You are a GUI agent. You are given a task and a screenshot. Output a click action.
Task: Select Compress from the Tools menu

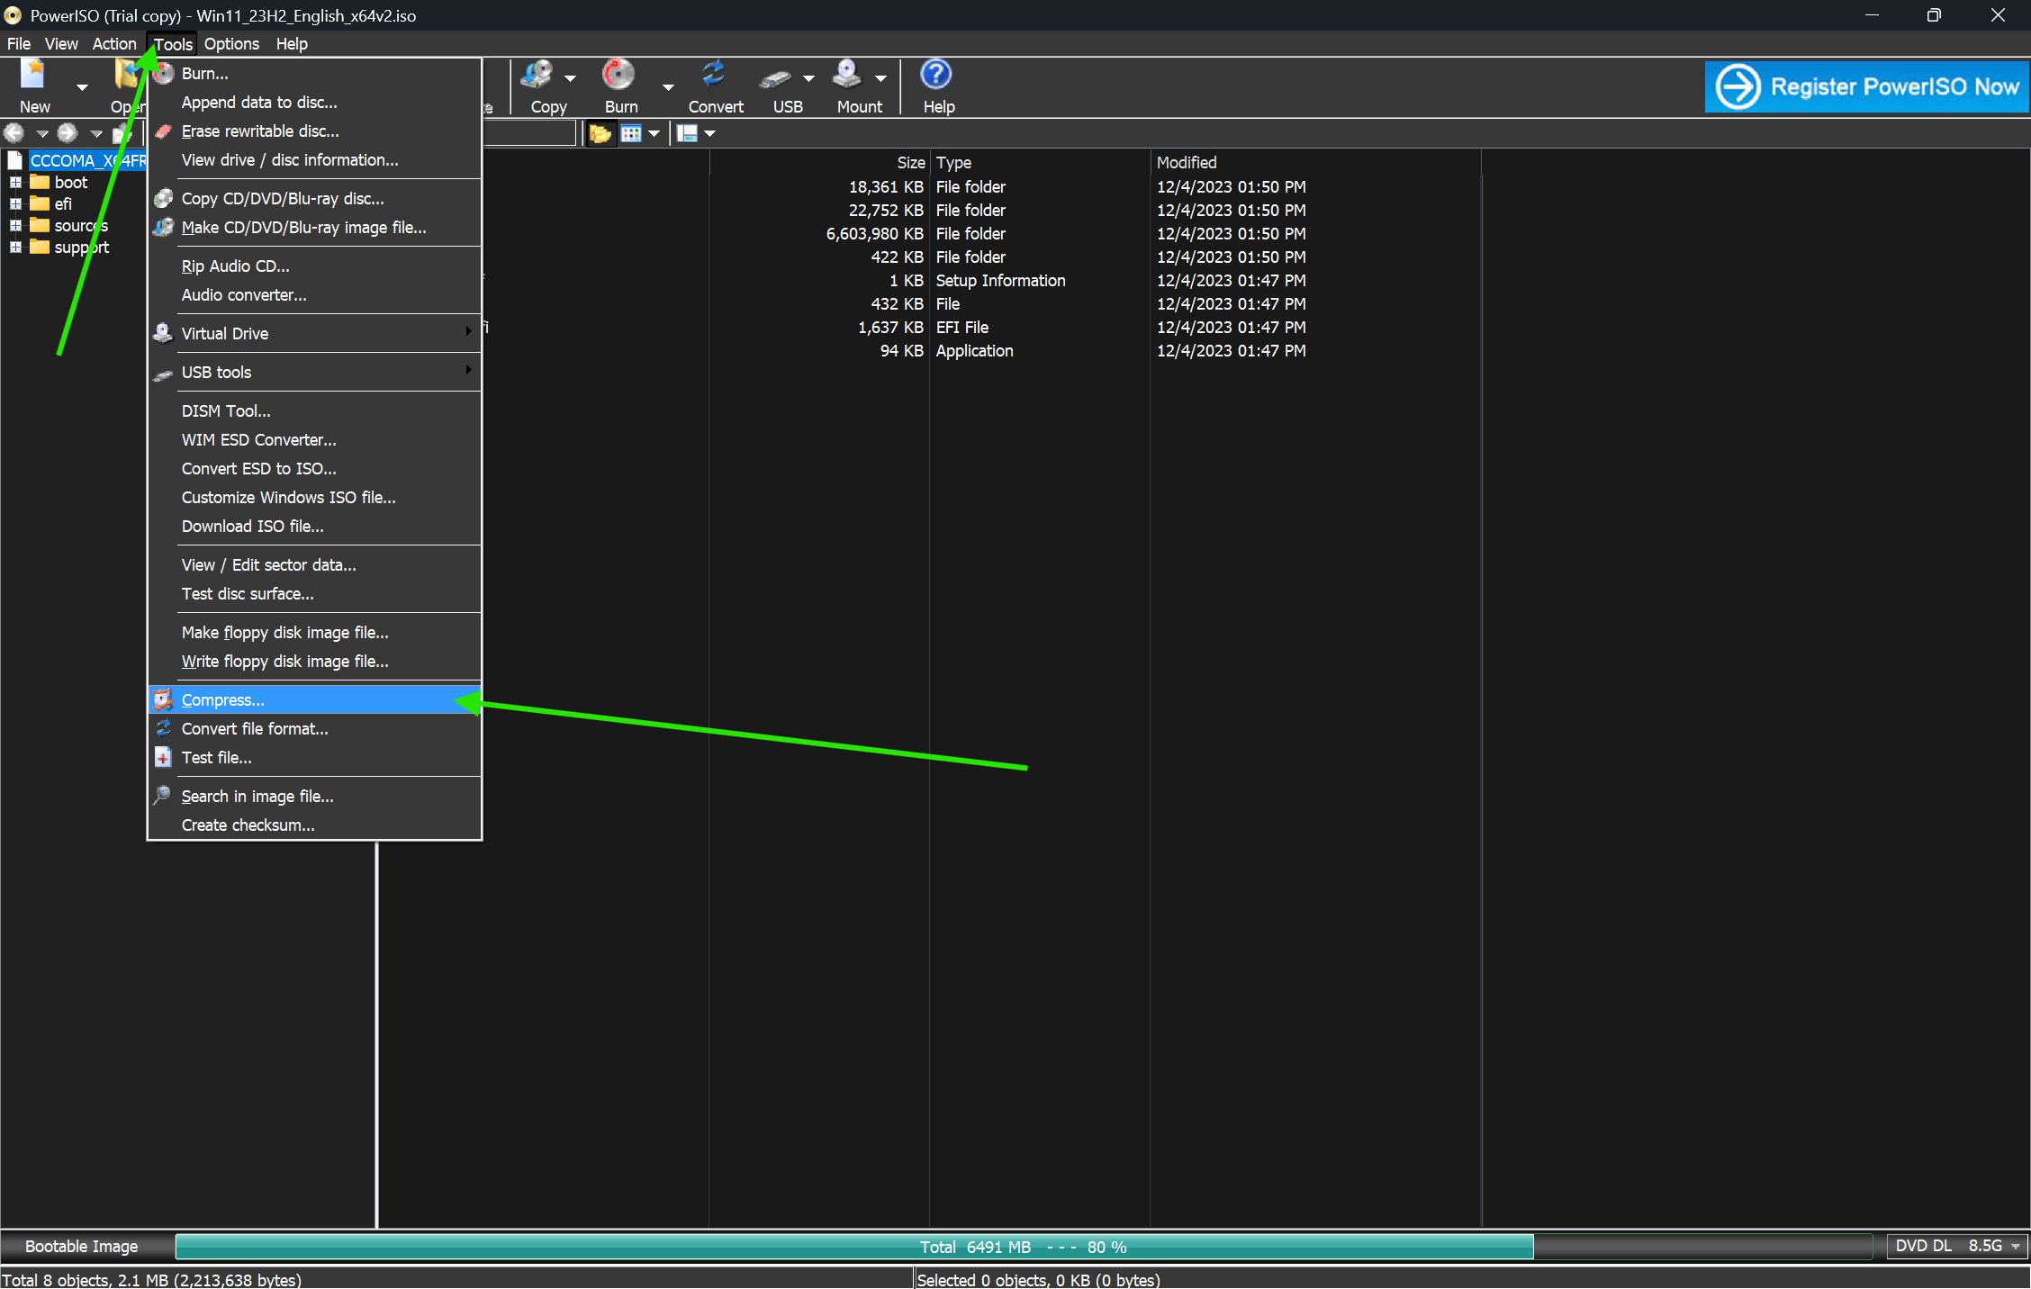tap(223, 700)
